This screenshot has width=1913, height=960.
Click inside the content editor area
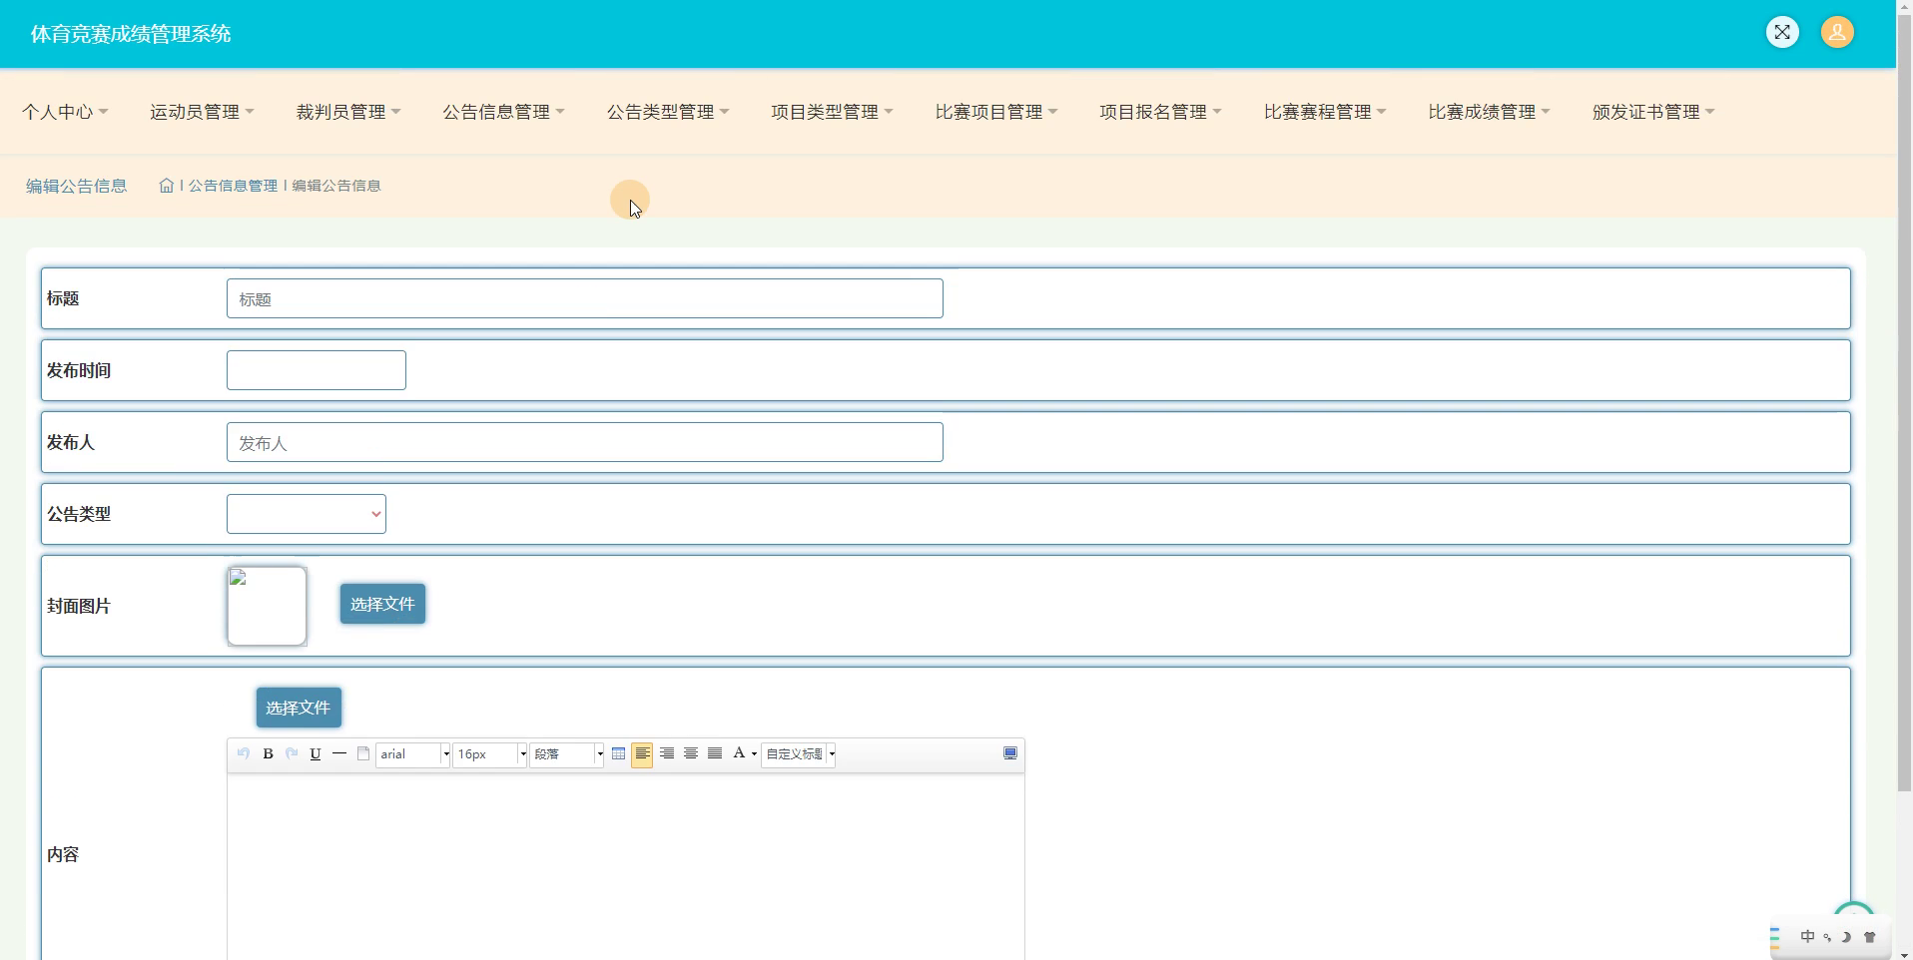coord(626,868)
